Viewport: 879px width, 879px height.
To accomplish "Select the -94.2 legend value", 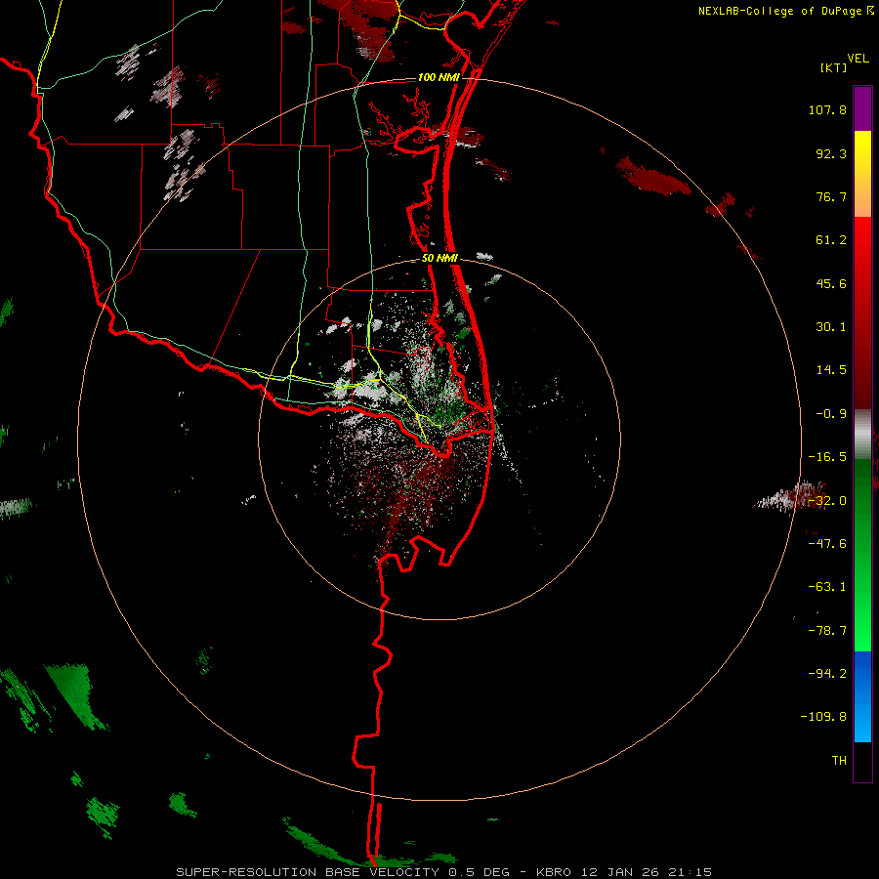I will [x=827, y=673].
